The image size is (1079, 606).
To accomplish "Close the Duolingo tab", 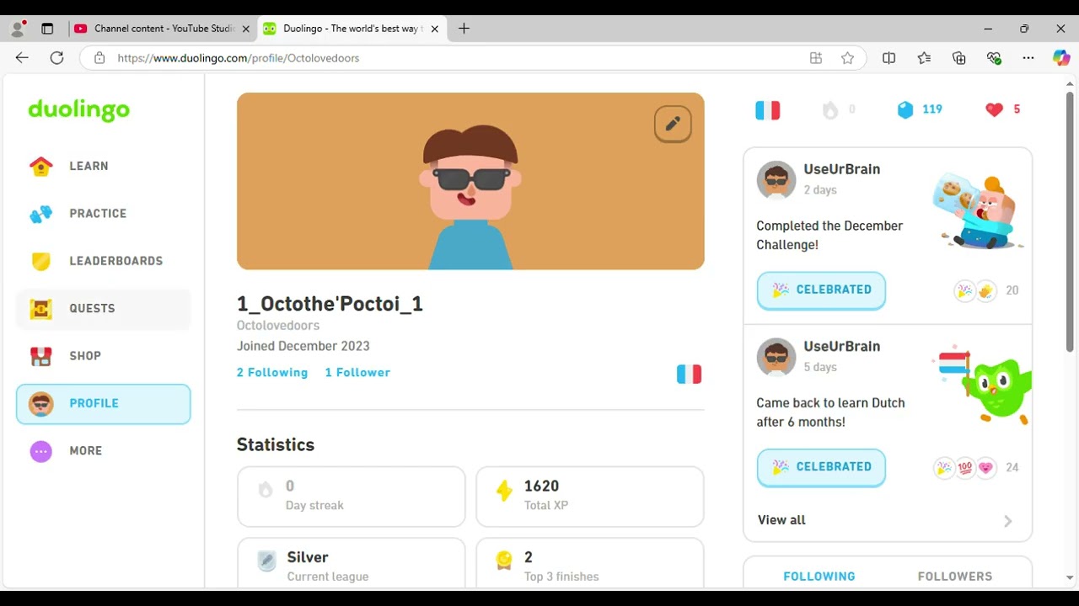I will tap(435, 29).
